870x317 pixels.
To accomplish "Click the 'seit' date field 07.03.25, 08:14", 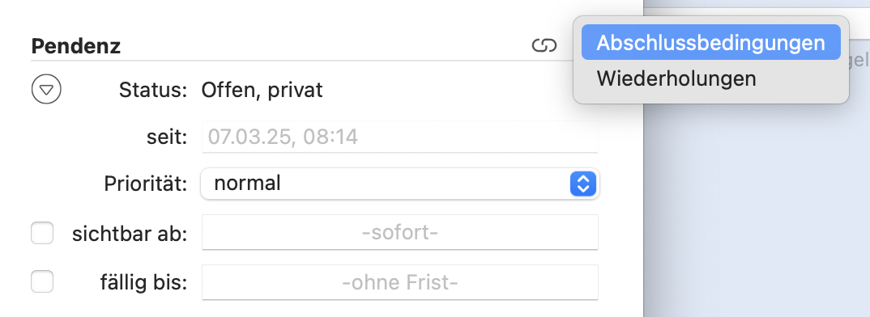I will point(399,137).
